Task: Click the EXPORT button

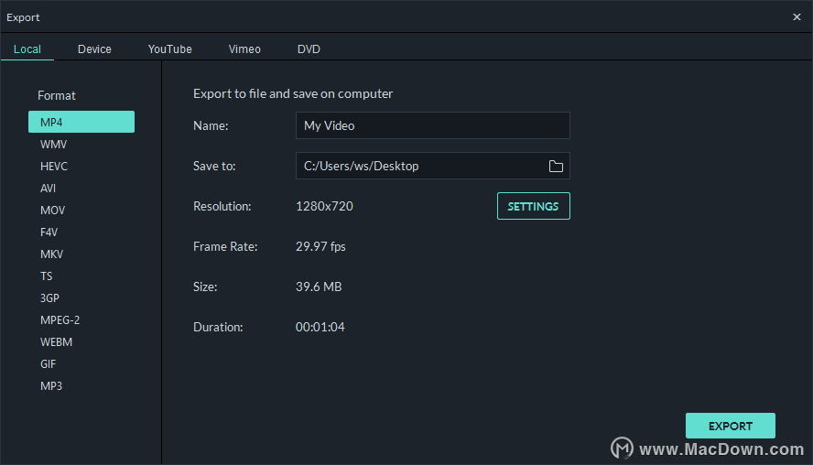Action: 730,427
